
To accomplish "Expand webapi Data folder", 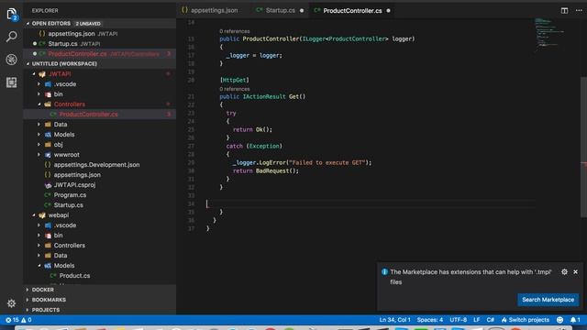I will click(x=39, y=256).
